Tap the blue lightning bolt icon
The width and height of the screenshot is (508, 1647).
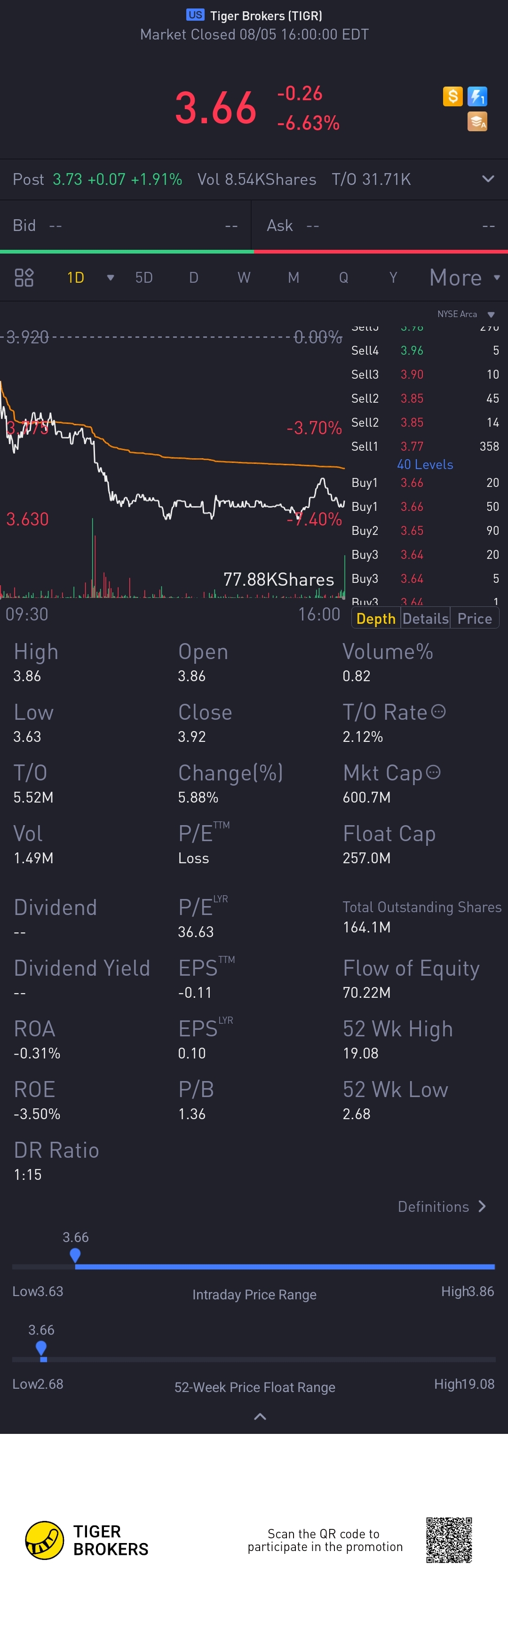tap(477, 96)
